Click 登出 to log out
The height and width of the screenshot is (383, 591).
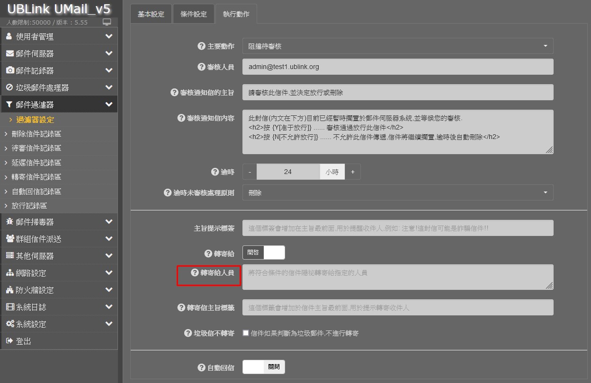coord(24,341)
